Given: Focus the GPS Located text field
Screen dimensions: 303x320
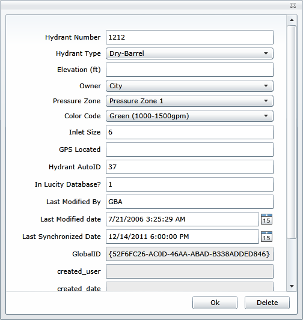Looking at the screenshot, I should (x=189, y=149).
